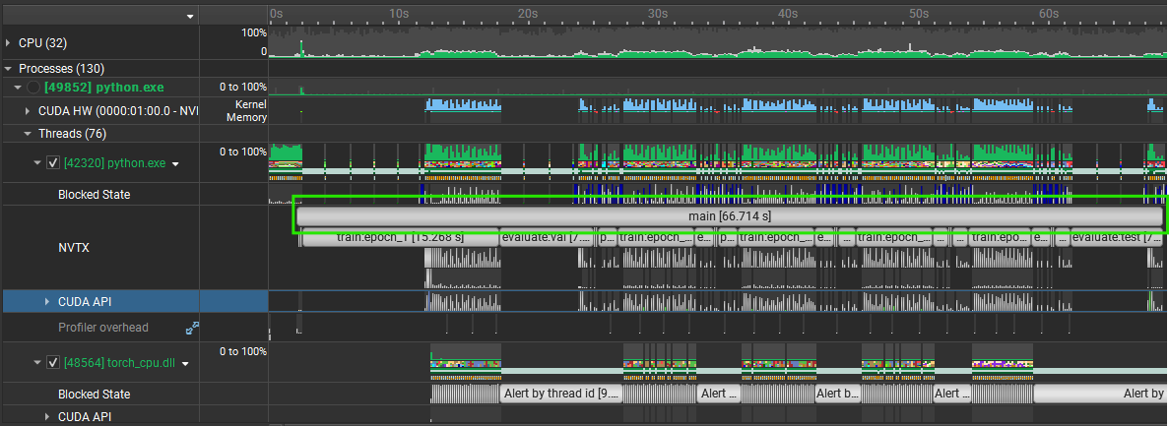1169x426 pixels.
Task: Expand the highlighted CUDA API row
Action: click(47, 302)
